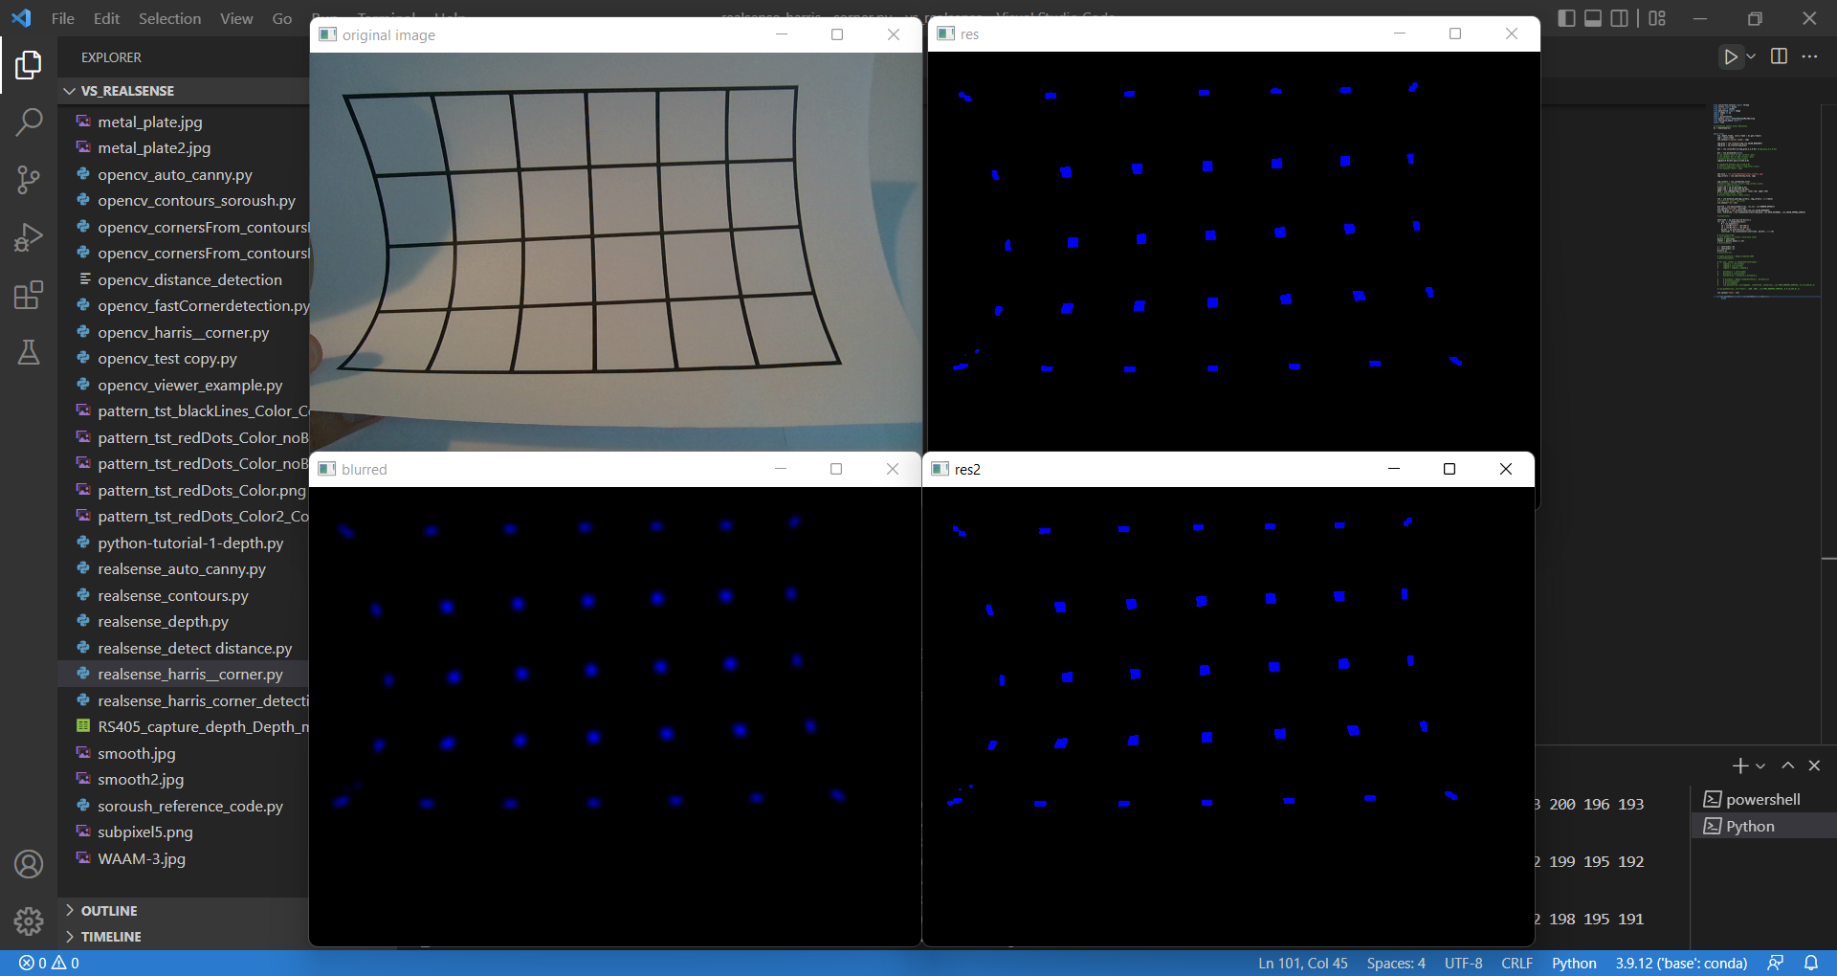Open the Testing view

pyautogui.click(x=29, y=352)
